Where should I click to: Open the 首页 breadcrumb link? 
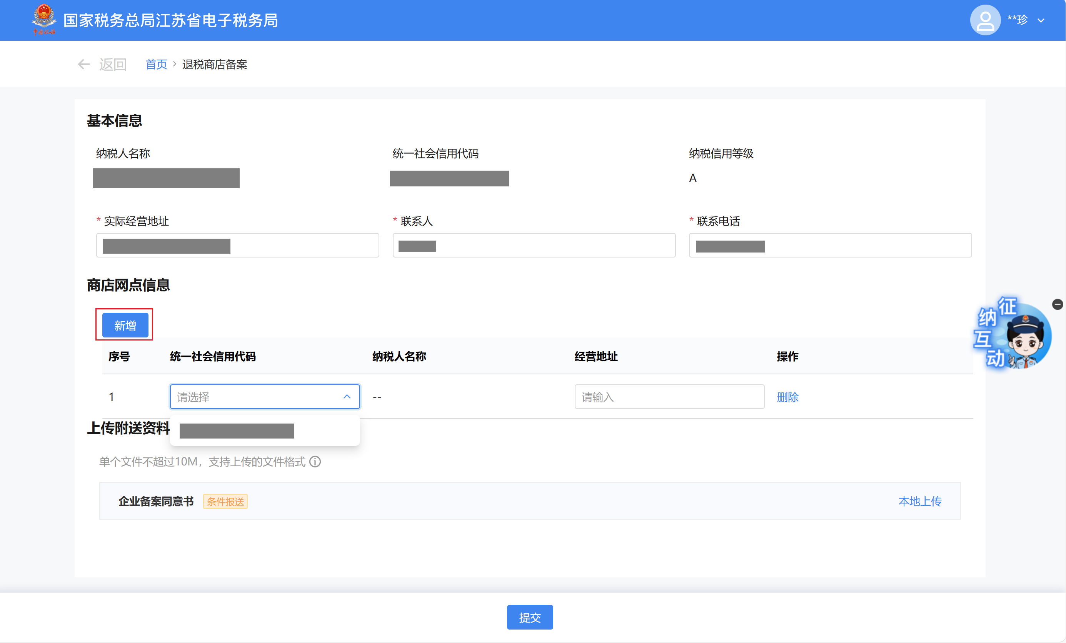(x=156, y=65)
